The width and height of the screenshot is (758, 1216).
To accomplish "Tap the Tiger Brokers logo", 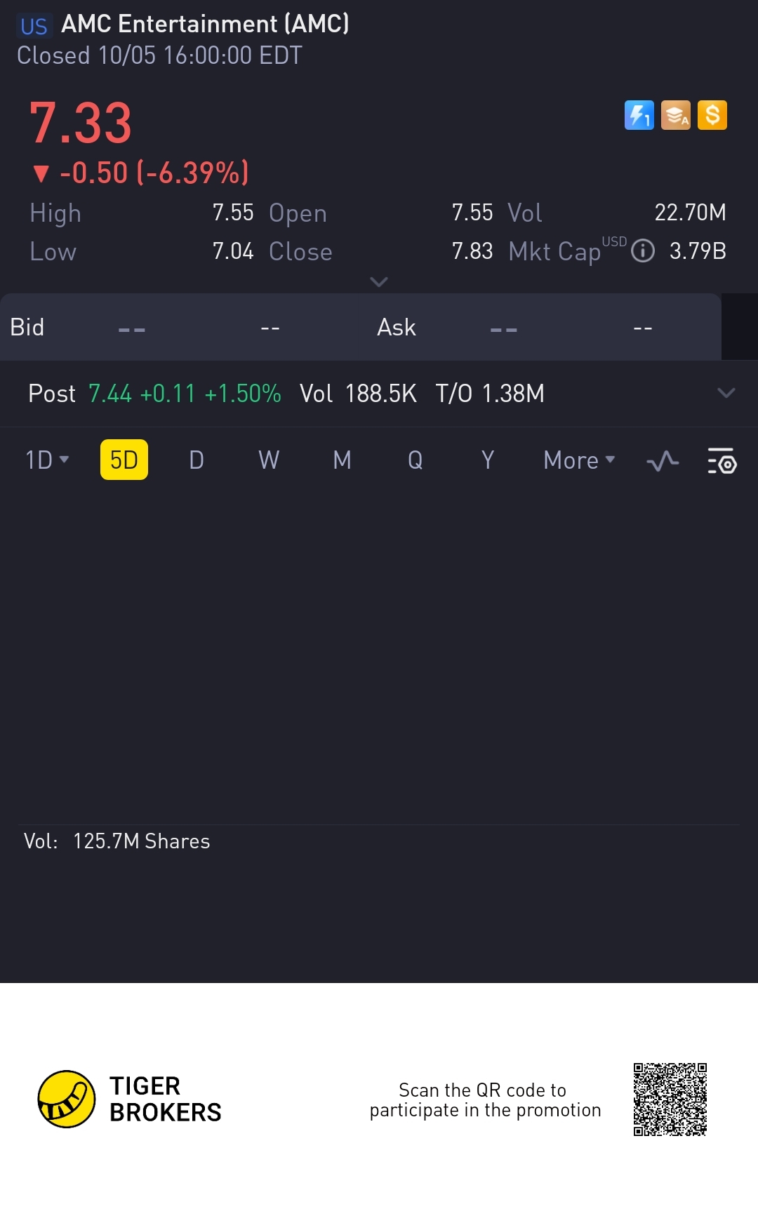I will point(66,1099).
